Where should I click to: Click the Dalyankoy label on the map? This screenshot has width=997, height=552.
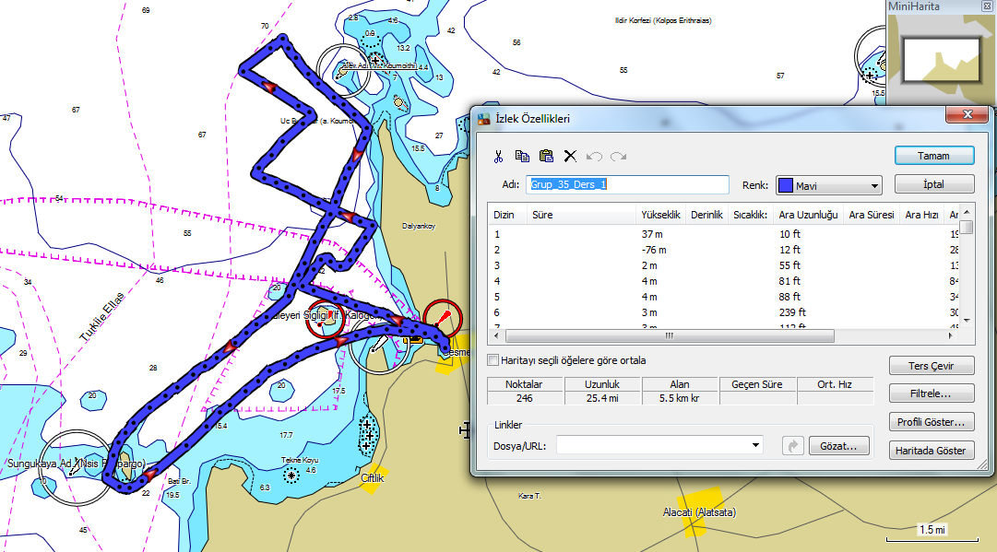pyautogui.click(x=419, y=226)
